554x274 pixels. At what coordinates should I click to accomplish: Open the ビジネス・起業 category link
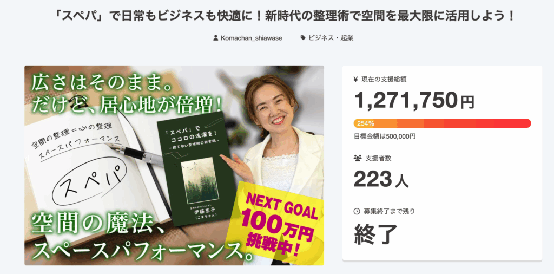click(331, 38)
